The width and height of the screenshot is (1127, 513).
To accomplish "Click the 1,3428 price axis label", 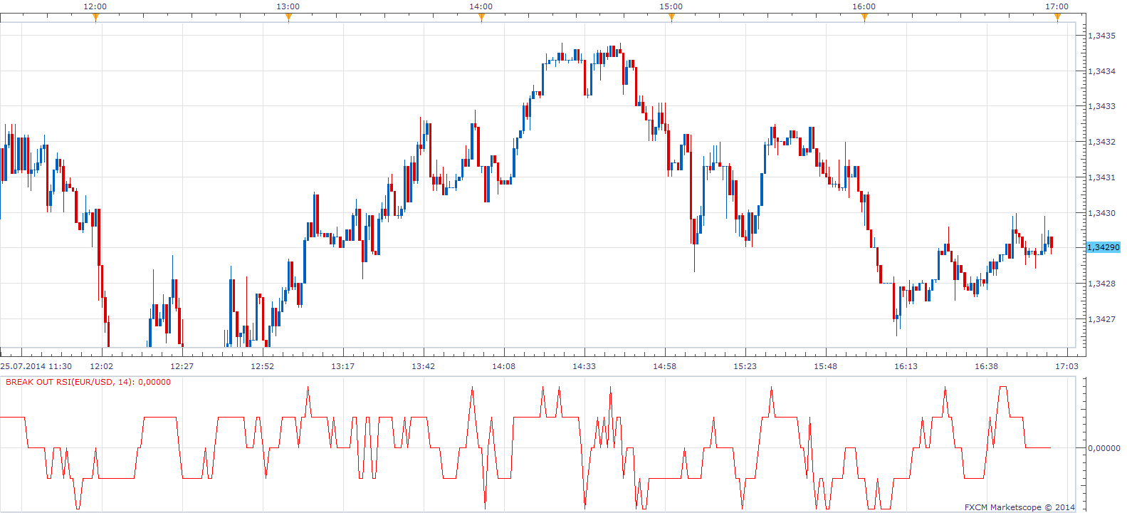I will point(1101,284).
